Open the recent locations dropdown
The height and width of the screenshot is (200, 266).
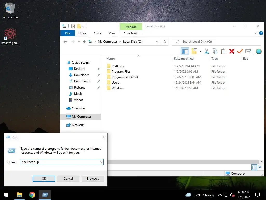(x=79, y=42)
